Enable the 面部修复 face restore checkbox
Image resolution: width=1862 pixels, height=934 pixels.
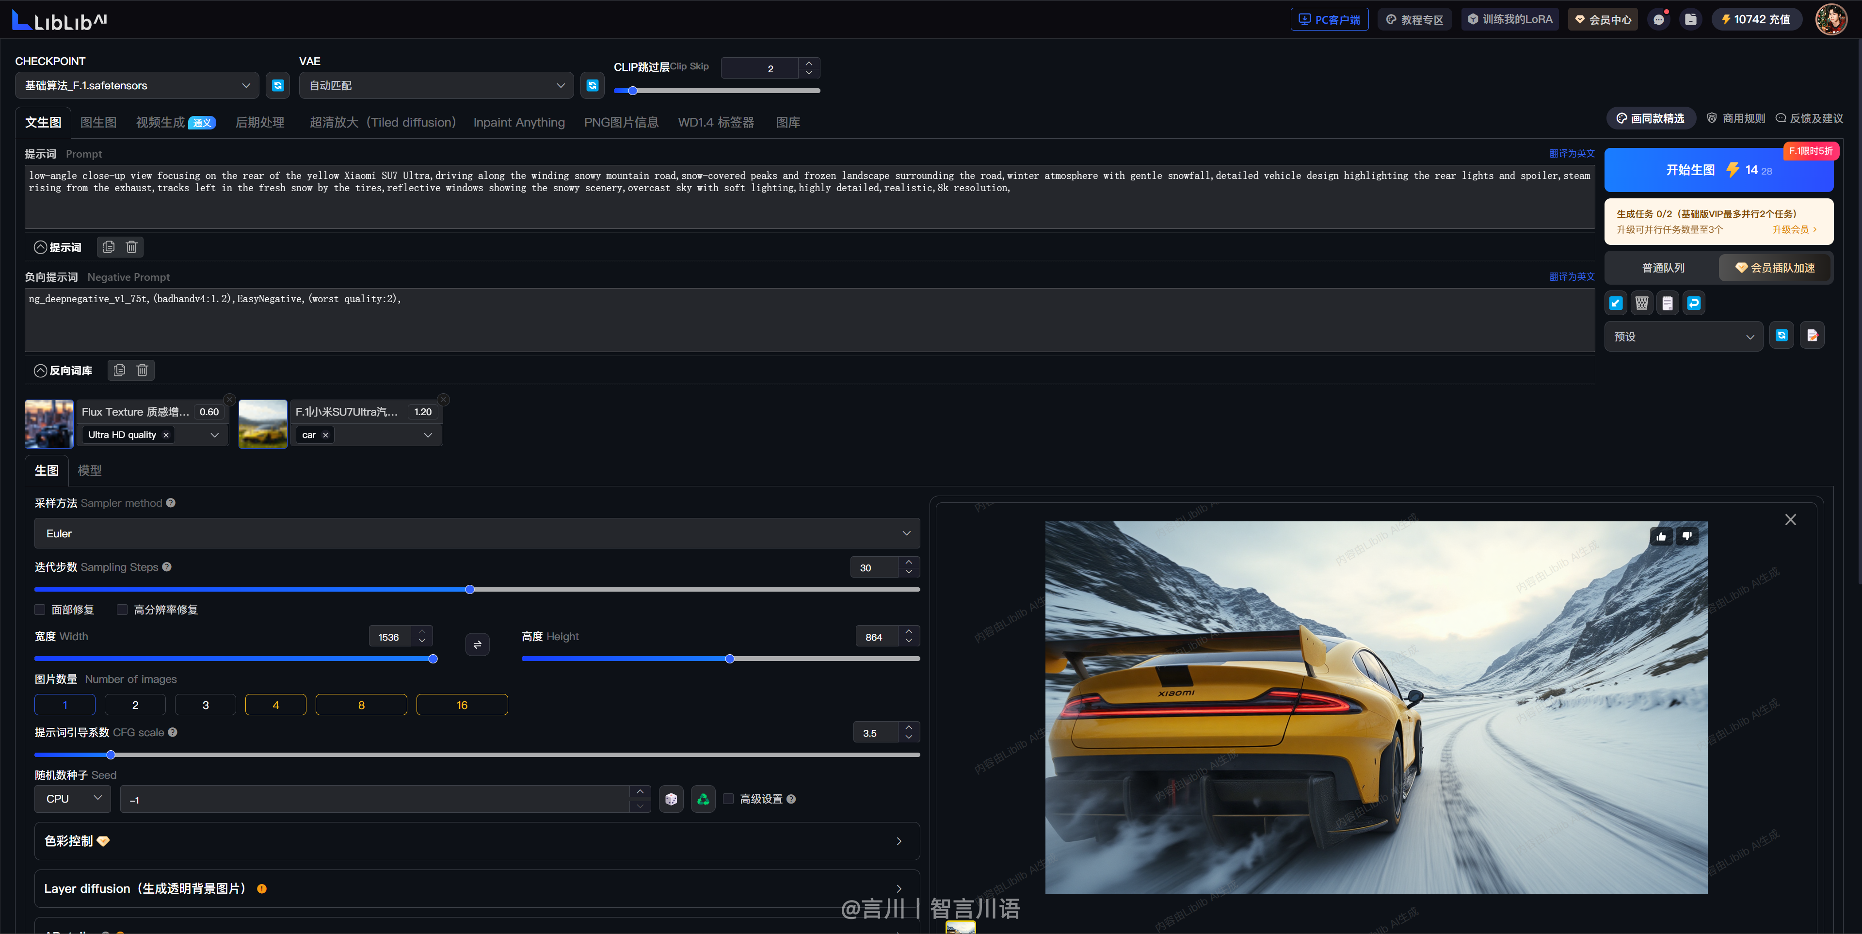pos(40,610)
